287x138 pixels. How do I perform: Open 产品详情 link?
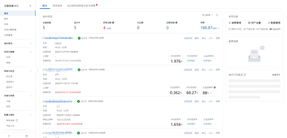pos(262,29)
